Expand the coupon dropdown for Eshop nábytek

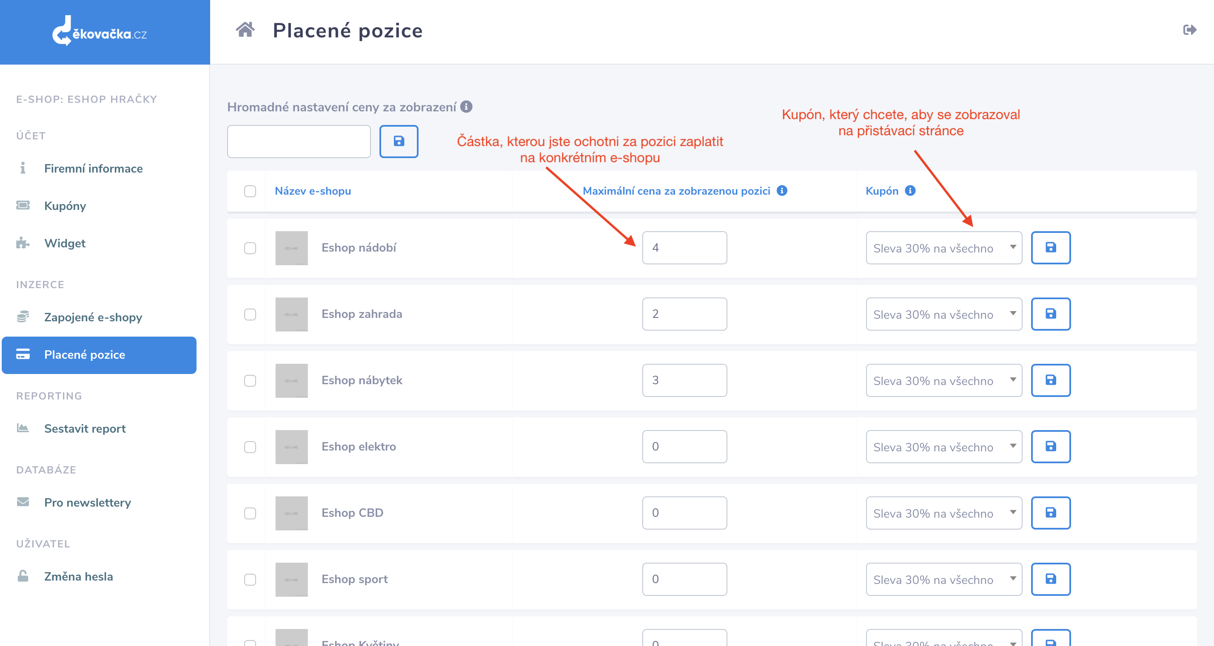coord(943,380)
